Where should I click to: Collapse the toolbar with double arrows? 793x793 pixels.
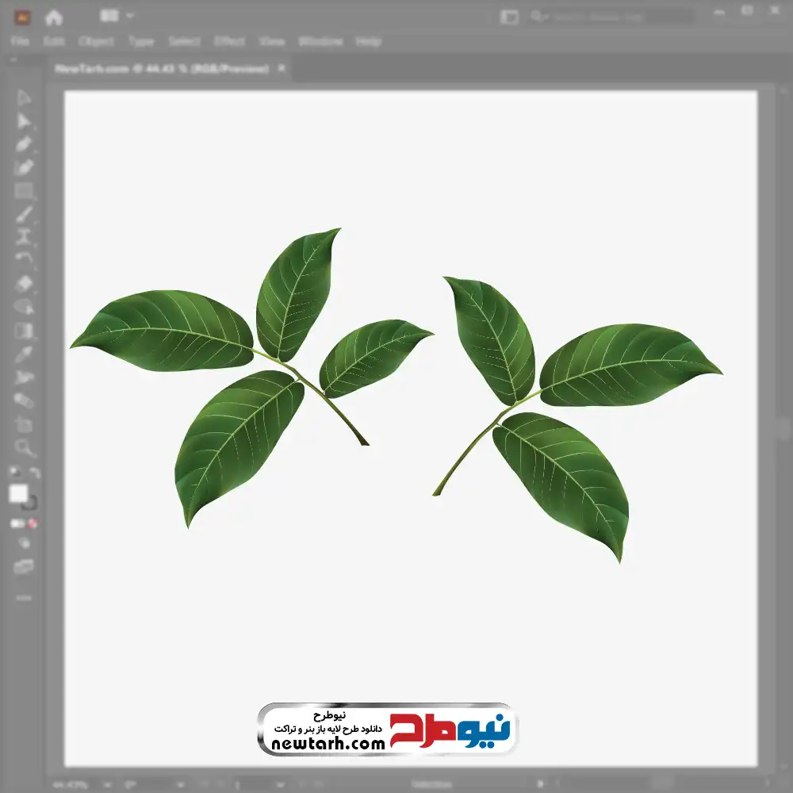click(13, 59)
